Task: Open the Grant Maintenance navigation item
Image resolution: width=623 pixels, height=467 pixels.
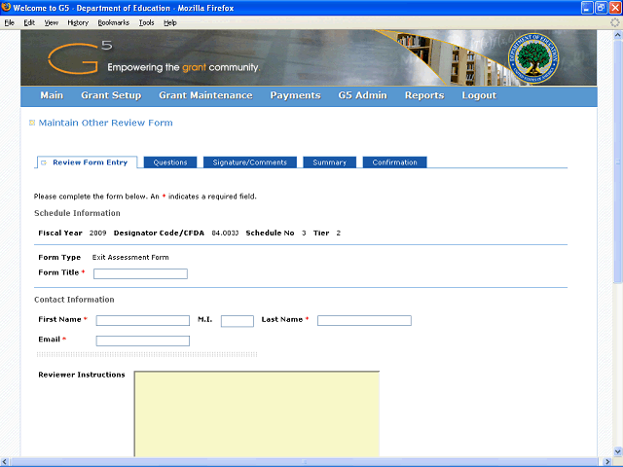Action: pyautogui.click(x=205, y=95)
